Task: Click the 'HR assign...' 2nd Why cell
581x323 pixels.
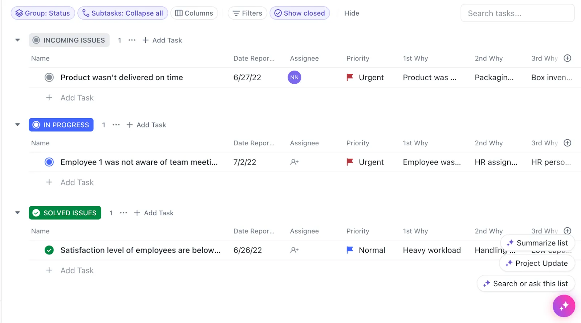Action: [496, 162]
